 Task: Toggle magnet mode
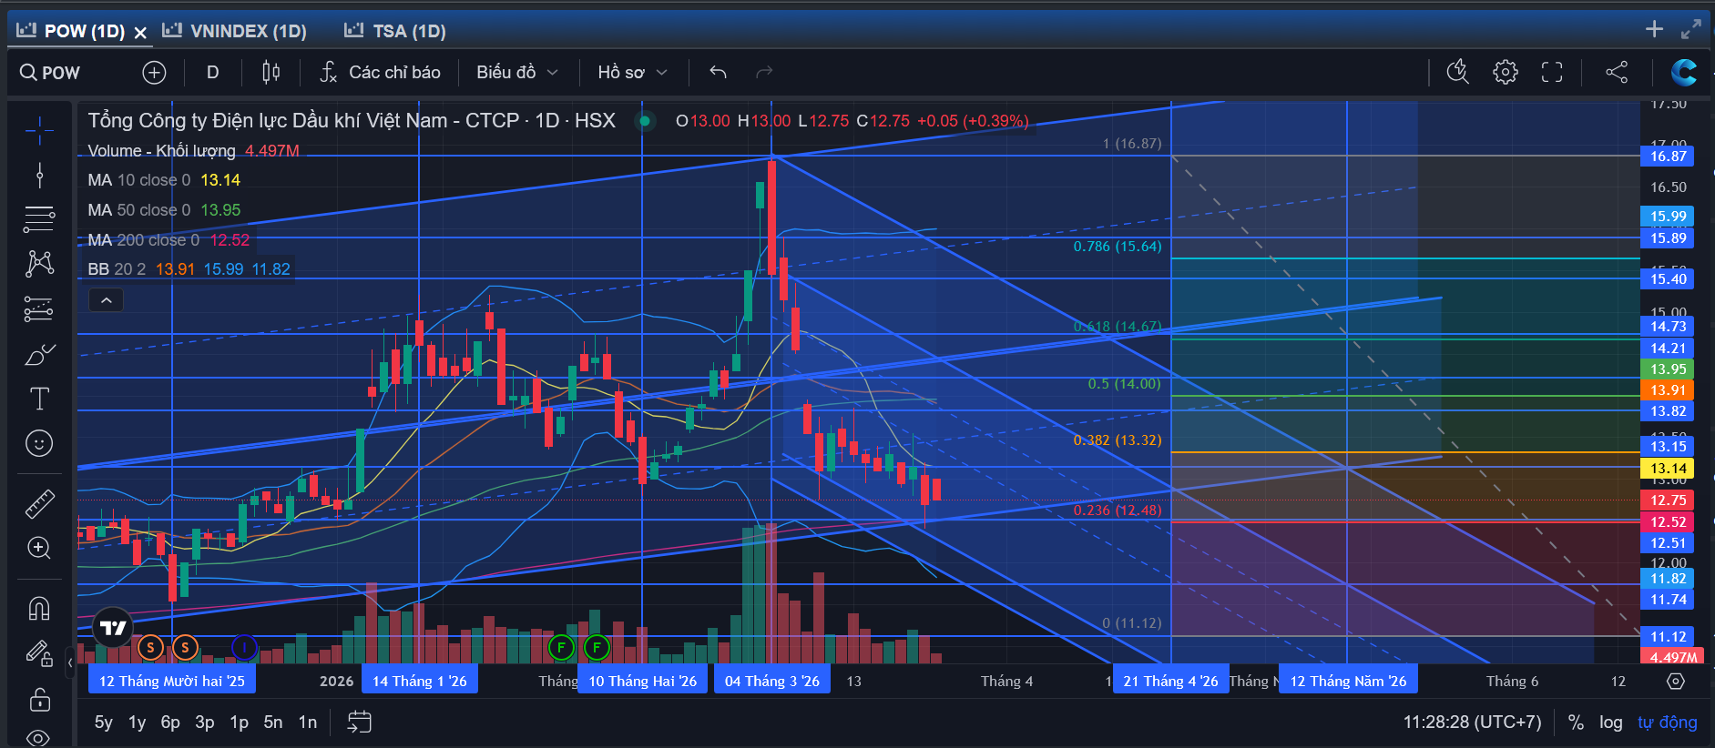pos(39,608)
